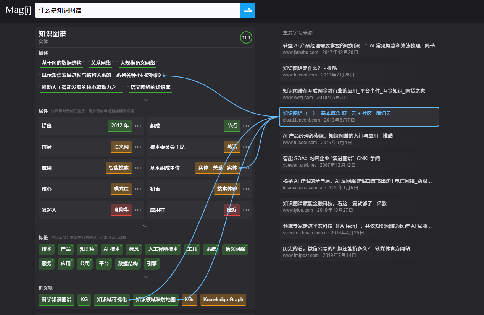Open the more options dots for 发起人 row
The height and width of the screenshot is (315, 484).
click(138, 210)
